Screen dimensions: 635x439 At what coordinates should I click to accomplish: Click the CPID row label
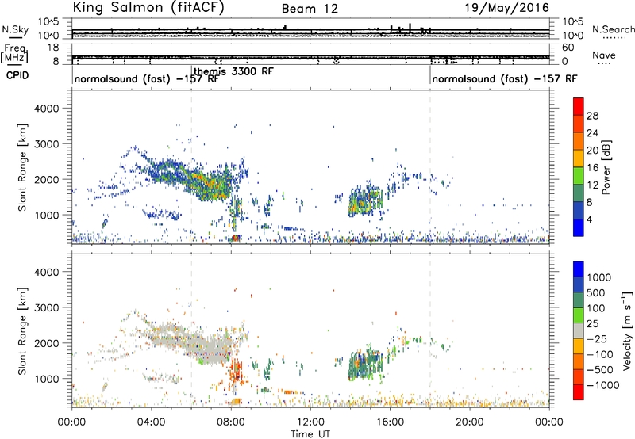(17, 75)
